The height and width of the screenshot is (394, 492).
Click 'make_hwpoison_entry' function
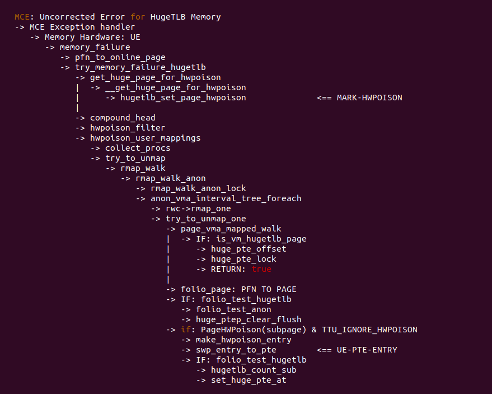pos(243,340)
